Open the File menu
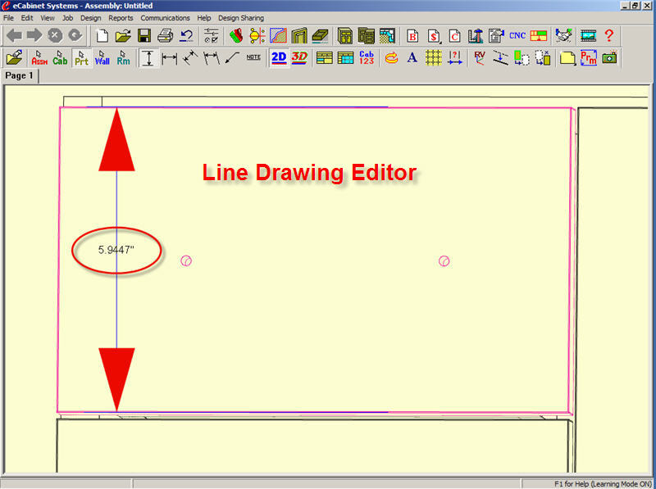Screen dimensions: 656x489 8,18
